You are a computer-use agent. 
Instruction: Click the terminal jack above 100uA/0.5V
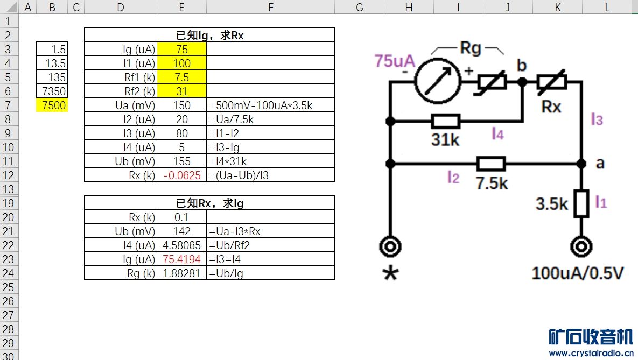pyautogui.click(x=581, y=246)
